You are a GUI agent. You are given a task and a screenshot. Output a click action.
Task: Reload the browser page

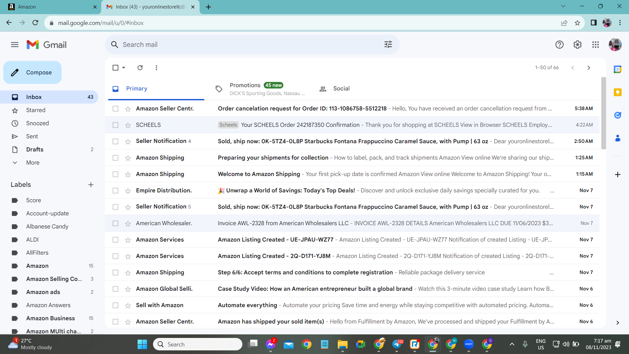tap(35, 23)
